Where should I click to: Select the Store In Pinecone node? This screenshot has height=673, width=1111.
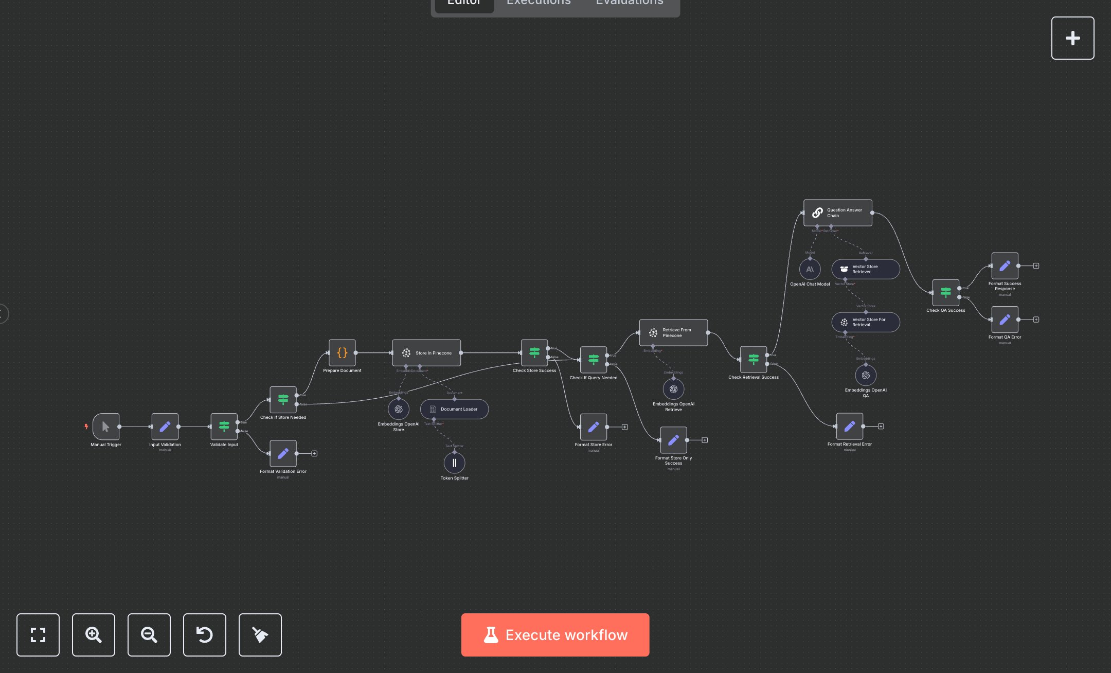tap(426, 353)
